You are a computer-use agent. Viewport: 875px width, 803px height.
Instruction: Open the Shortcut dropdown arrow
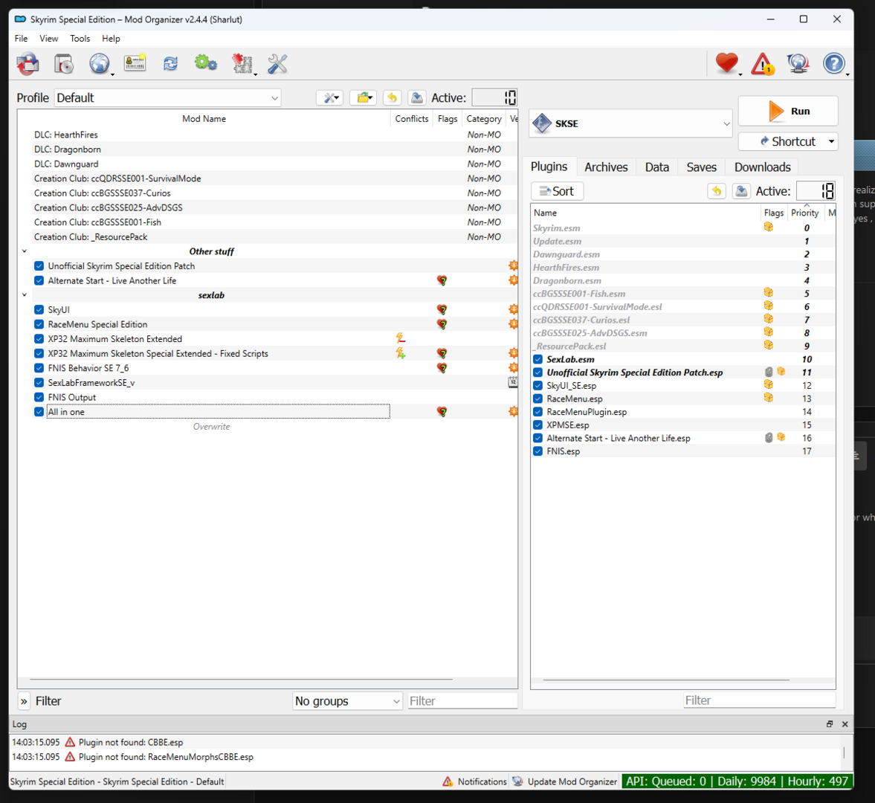click(x=831, y=142)
